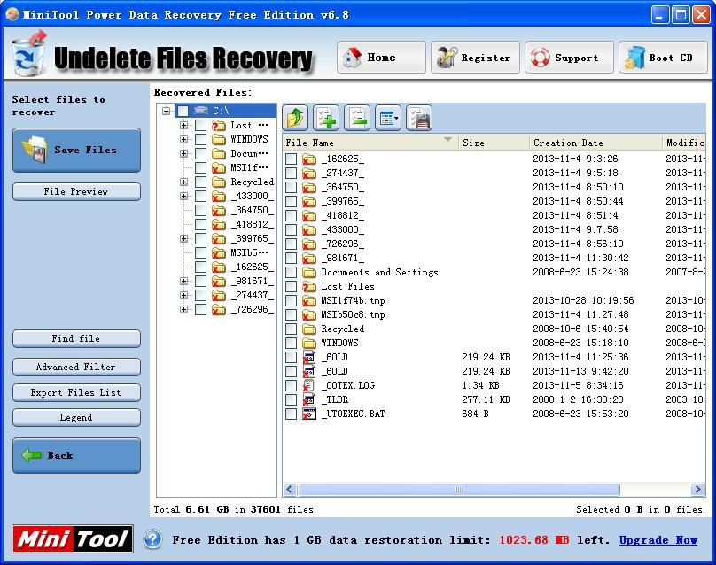The width and height of the screenshot is (716, 565).
Task: Open the Home tab
Action: 381,57
